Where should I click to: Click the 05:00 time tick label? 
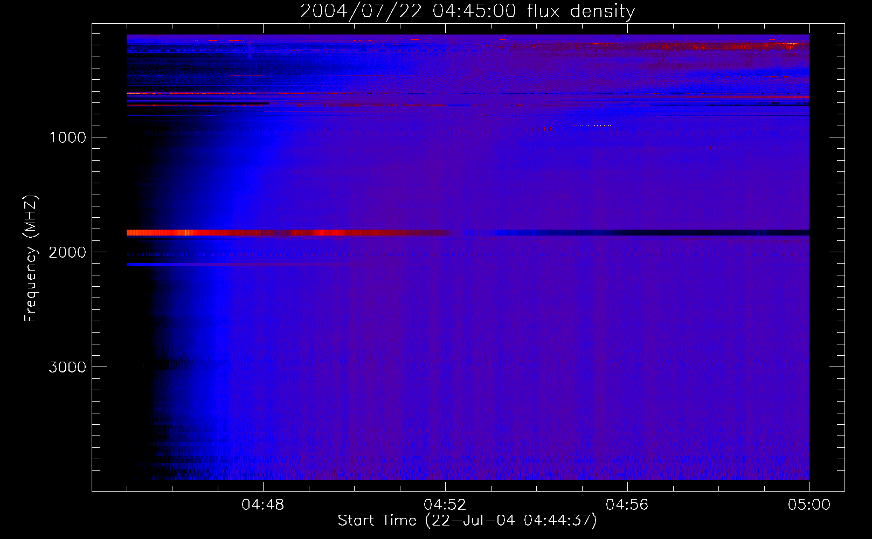point(809,505)
